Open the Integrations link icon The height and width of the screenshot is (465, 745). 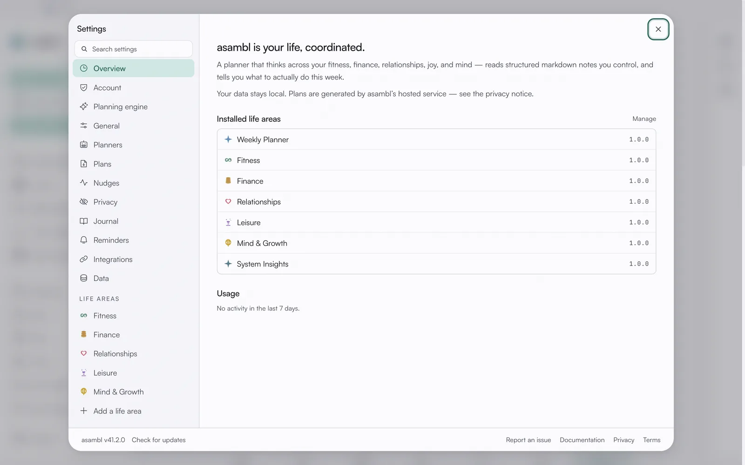pos(84,259)
